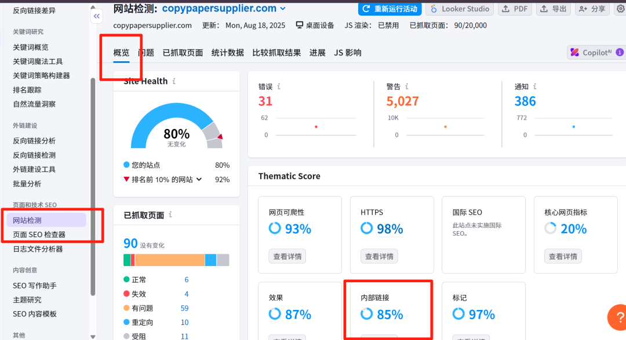626x340 pixels.
Task: Click the sidebar scroll-down arrow
Action: tap(93, 337)
